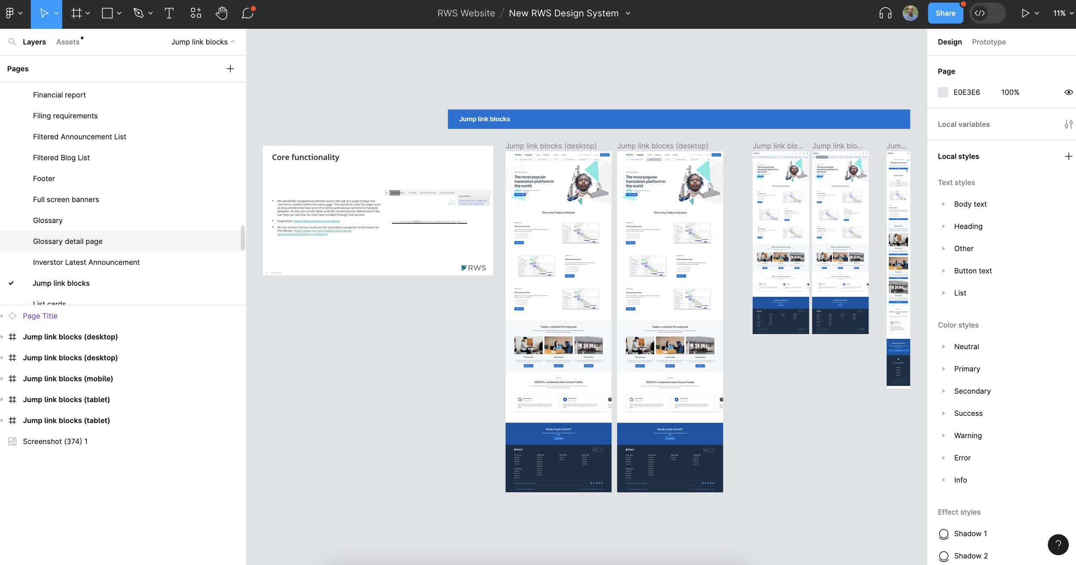Click the RWS Website project link

tap(466, 13)
